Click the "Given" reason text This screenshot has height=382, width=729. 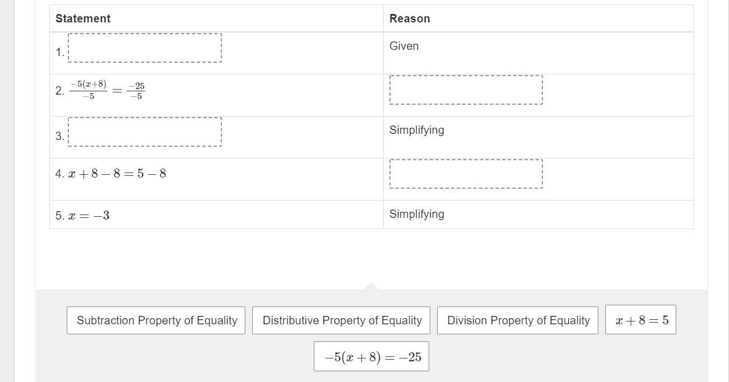click(404, 46)
